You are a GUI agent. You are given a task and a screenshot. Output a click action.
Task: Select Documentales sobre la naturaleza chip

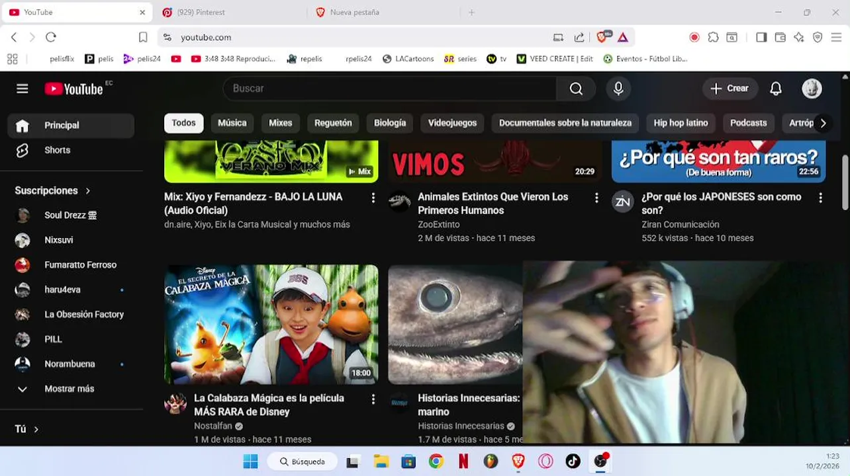pos(565,123)
